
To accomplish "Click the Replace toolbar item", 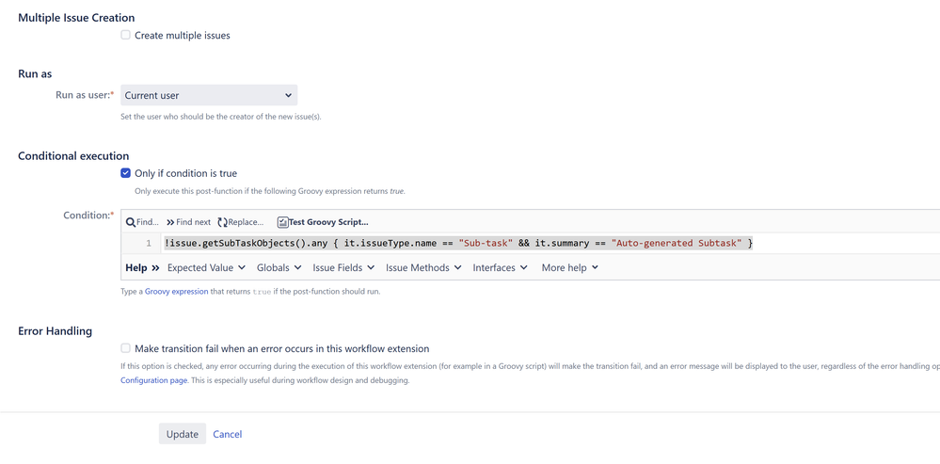I will click(x=240, y=222).
